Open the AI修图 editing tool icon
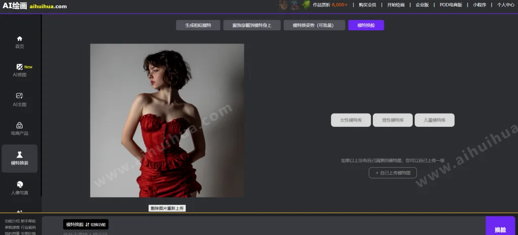 [20, 67]
